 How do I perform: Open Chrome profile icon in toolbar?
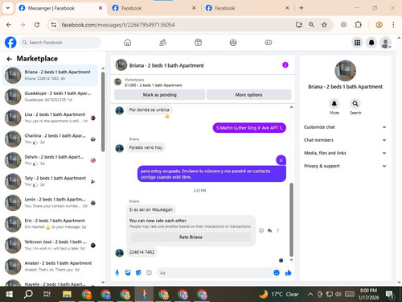click(379, 25)
